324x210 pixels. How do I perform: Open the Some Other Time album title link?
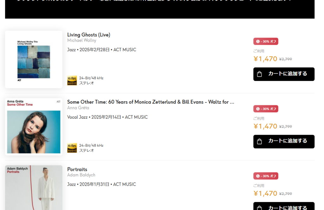(x=151, y=102)
